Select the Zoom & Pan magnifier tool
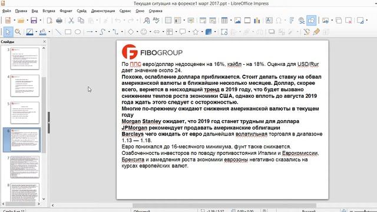 pyautogui.click(x=18, y=32)
